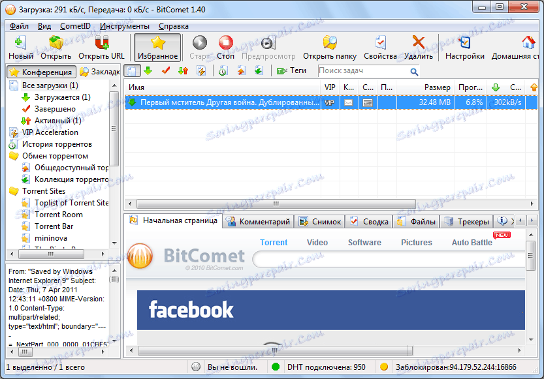Open the download folder
544x379 pixels.
pyautogui.click(x=330, y=48)
